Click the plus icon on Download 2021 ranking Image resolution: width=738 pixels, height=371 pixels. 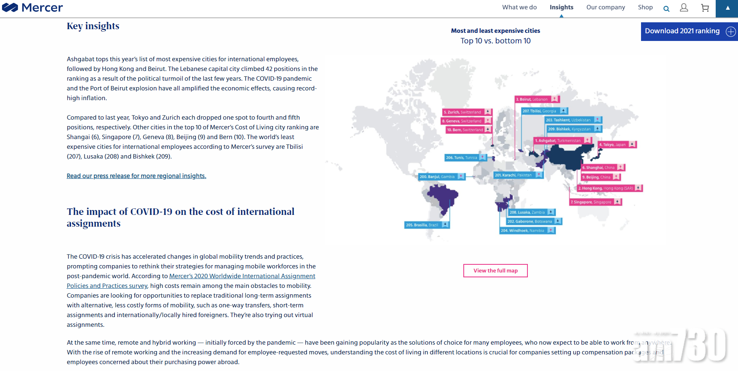pyautogui.click(x=730, y=32)
